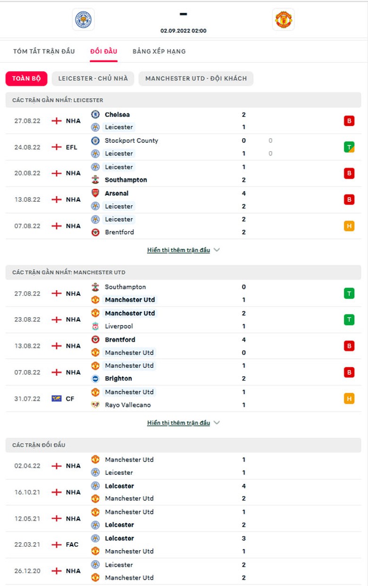The width and height of the screenshot is (368, 586).
Task: Switch to the Bảng Xếp Hạng tab
Action: (x=159, y=51)
